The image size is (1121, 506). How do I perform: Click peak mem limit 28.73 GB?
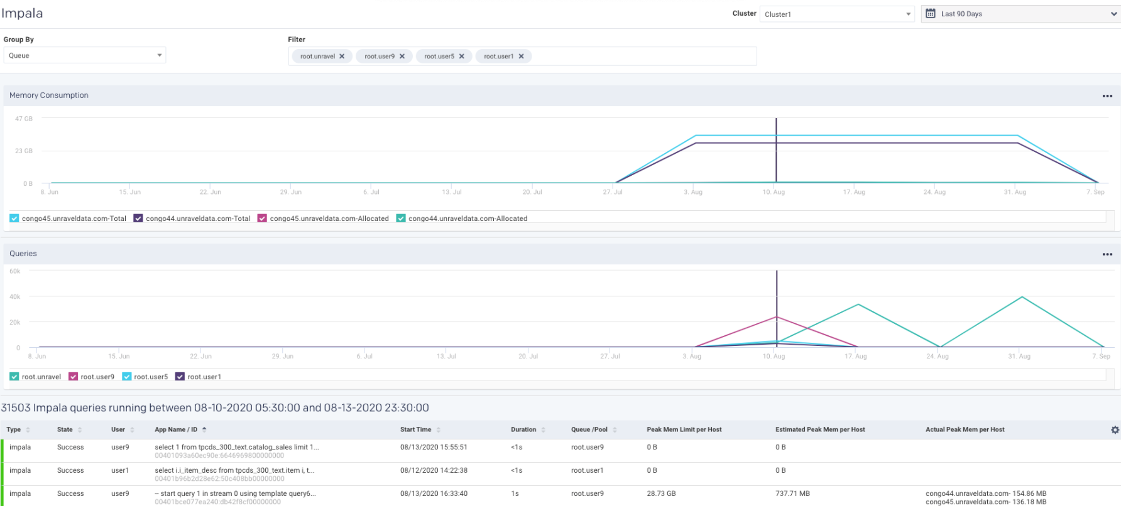tap(661, 493)
